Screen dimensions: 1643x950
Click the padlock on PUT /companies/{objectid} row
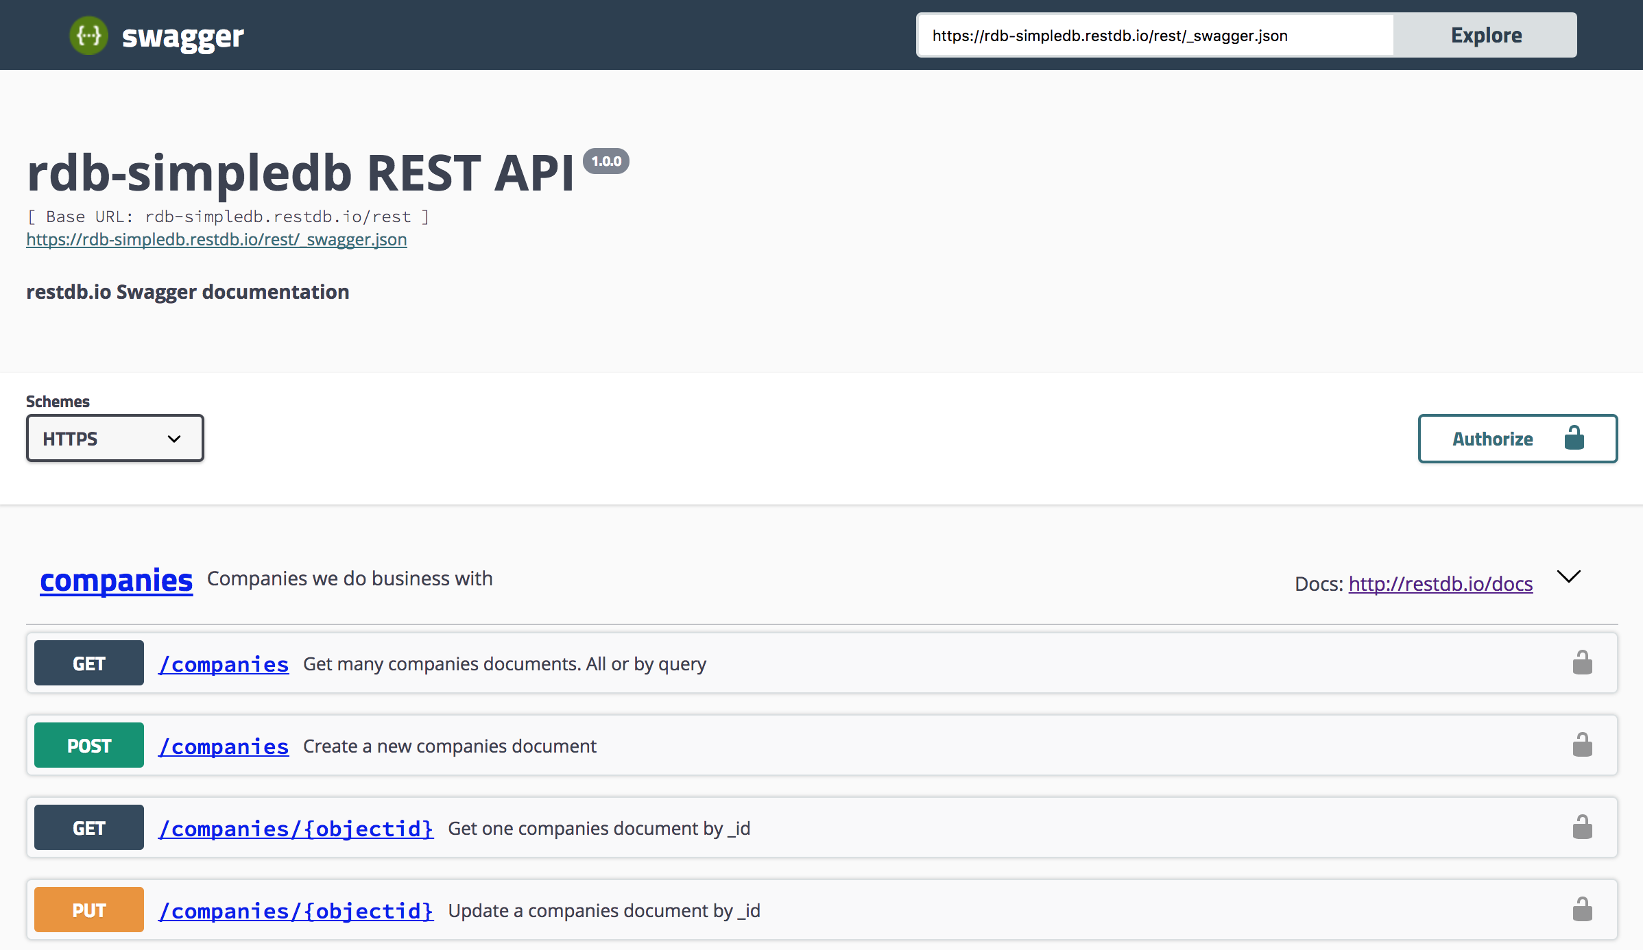coord(1583,909)
